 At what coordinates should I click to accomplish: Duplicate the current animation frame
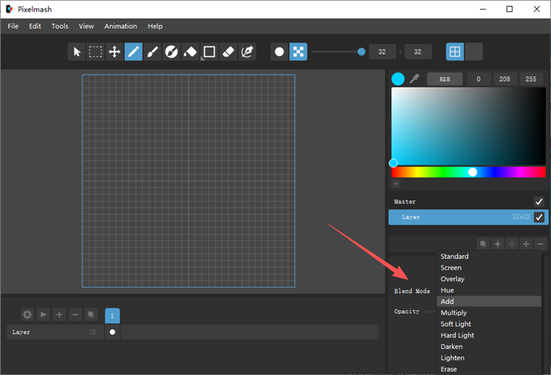tap(91, 314)
